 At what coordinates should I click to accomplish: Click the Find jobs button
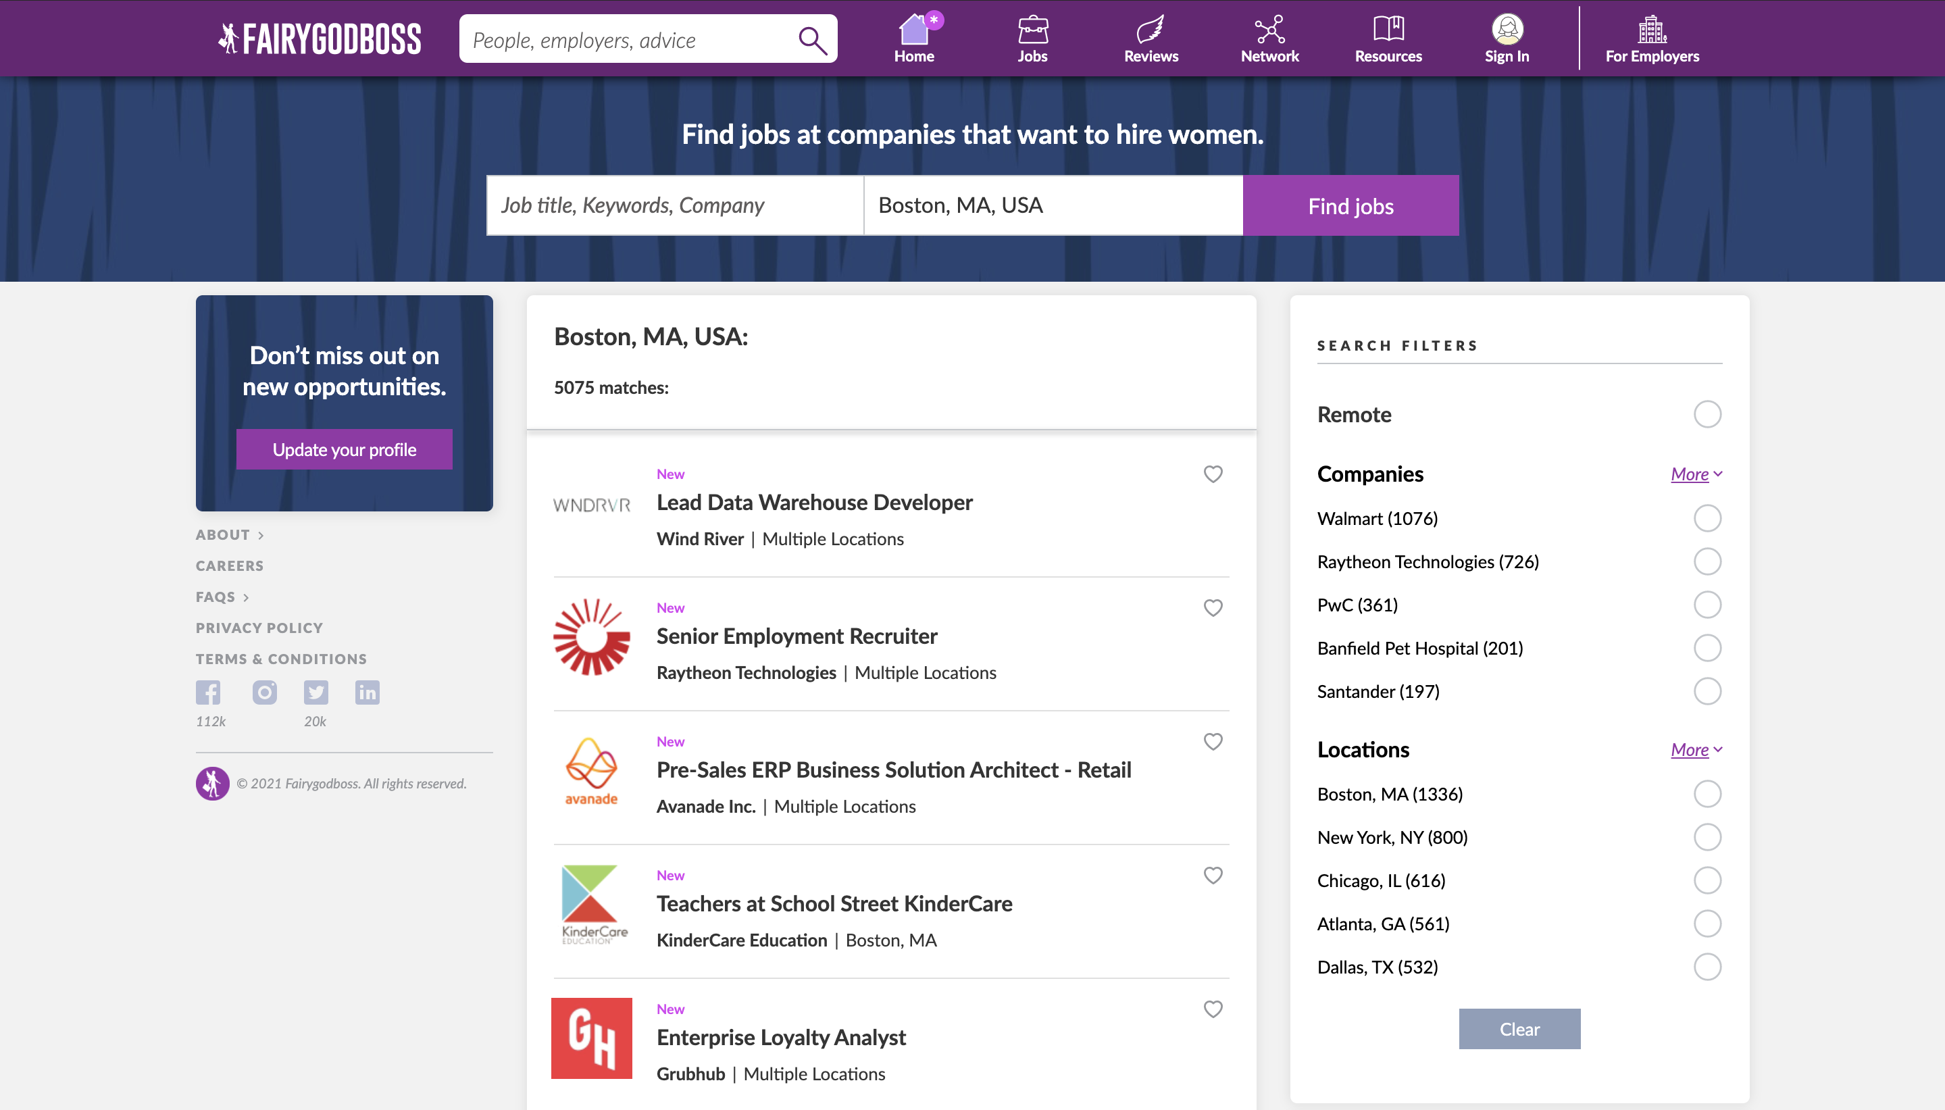[1350, 206]
